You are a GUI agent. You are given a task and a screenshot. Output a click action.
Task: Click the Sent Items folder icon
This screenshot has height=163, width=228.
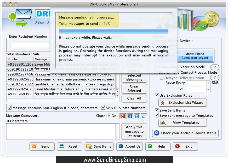89,146
